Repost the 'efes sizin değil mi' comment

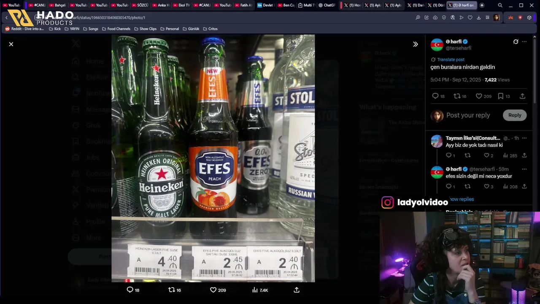[x=467, y=186]
